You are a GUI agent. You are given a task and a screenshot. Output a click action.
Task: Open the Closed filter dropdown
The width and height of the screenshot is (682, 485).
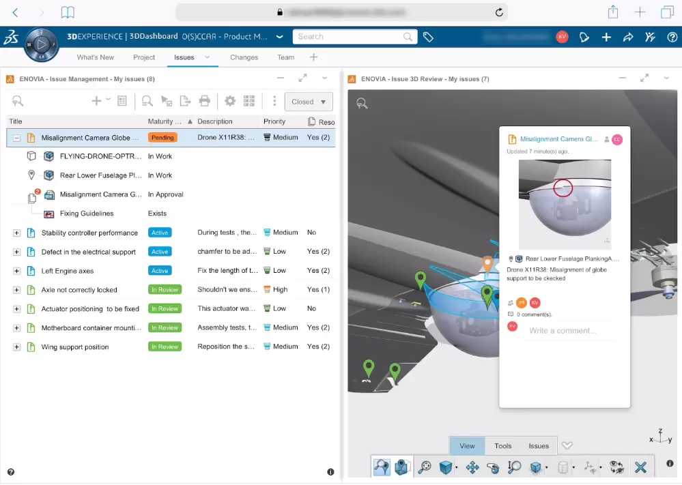[309, 102]
